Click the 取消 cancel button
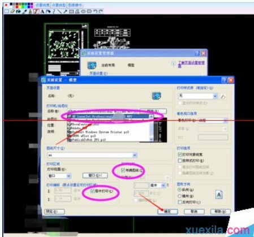254x237 pixels. coord(194,212)
